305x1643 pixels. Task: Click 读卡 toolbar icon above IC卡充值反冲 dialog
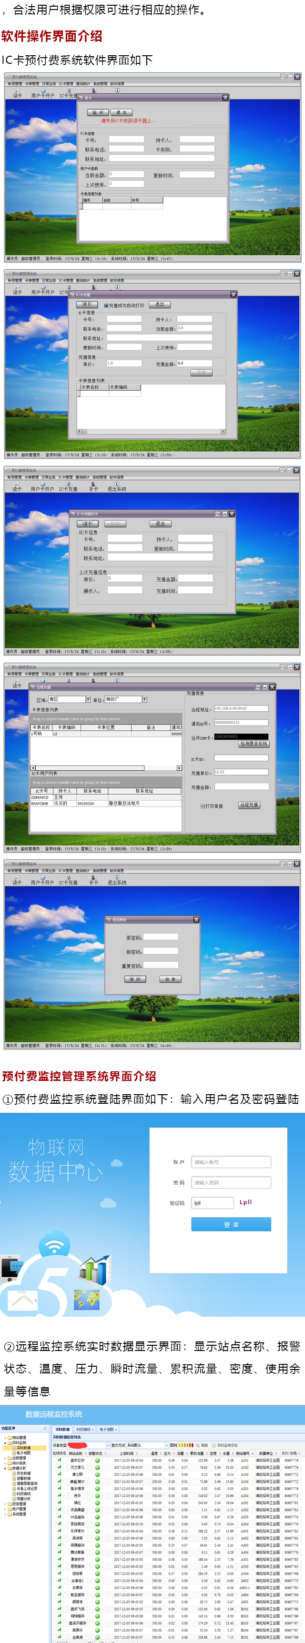17,487
